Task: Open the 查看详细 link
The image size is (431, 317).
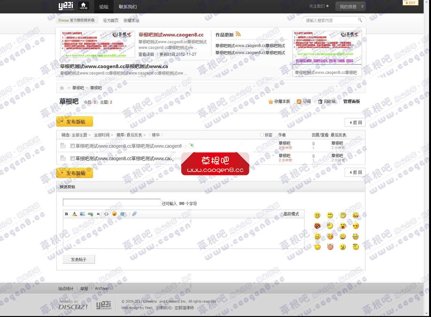Action: point(146,54)
